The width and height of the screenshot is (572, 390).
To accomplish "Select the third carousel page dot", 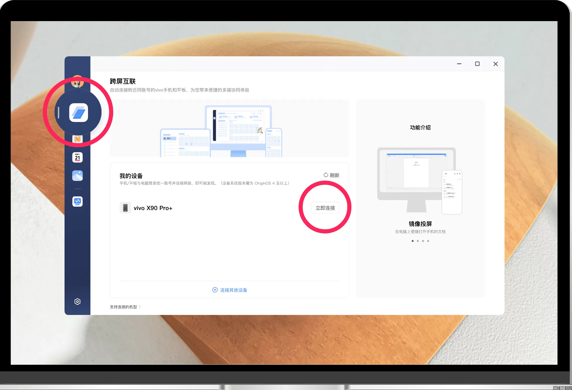I will [x=423, y=241].
